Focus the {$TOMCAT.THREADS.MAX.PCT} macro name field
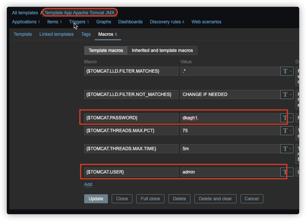This screenshot has width=306, height=221. pyautogui.click(x=131, y=131)
